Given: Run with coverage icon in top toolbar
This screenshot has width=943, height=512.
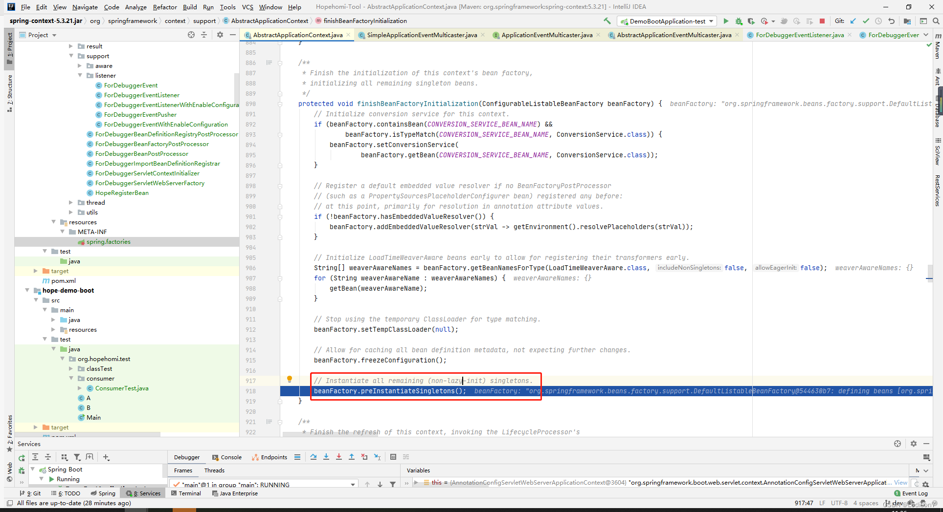Looking at the screenshot, I should 751,21.
